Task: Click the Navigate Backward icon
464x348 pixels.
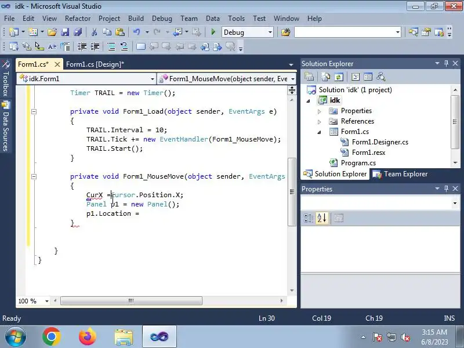Action: pyautogui.click(x=177, y=32)
